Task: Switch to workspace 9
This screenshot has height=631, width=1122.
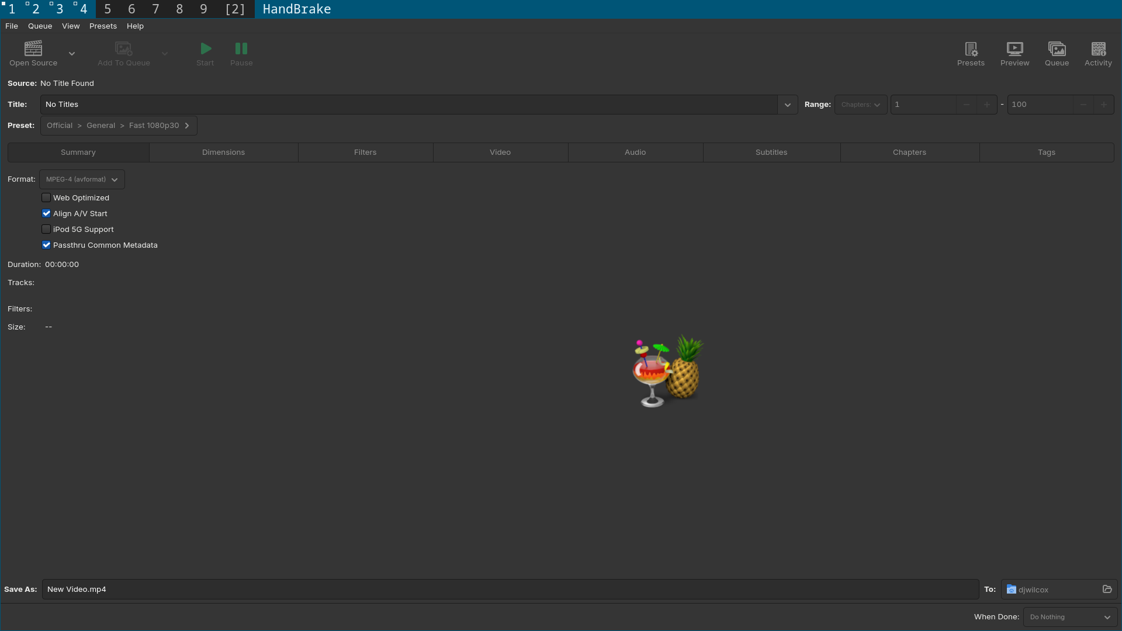Action: pos(203,9)
